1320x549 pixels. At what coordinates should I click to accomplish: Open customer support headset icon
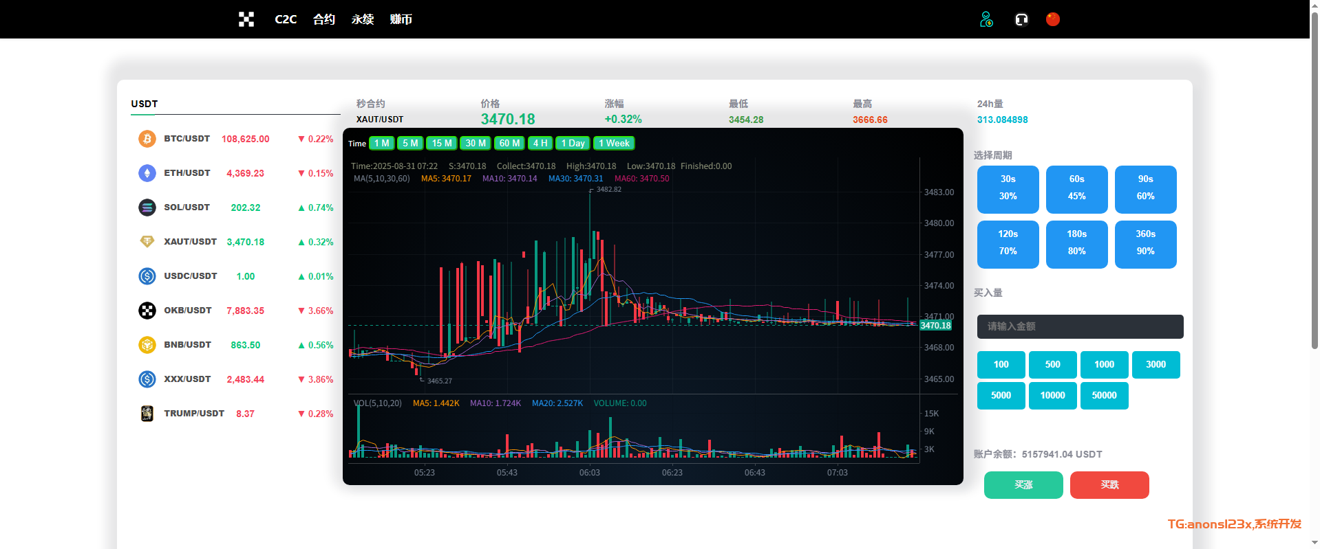pos(1021,19)
